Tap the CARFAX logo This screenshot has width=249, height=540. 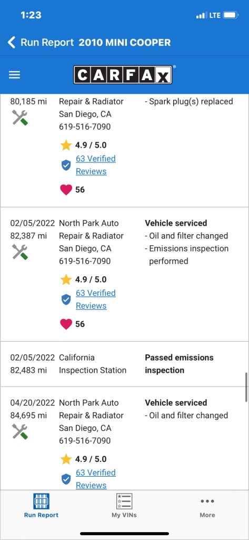point(123,75)
